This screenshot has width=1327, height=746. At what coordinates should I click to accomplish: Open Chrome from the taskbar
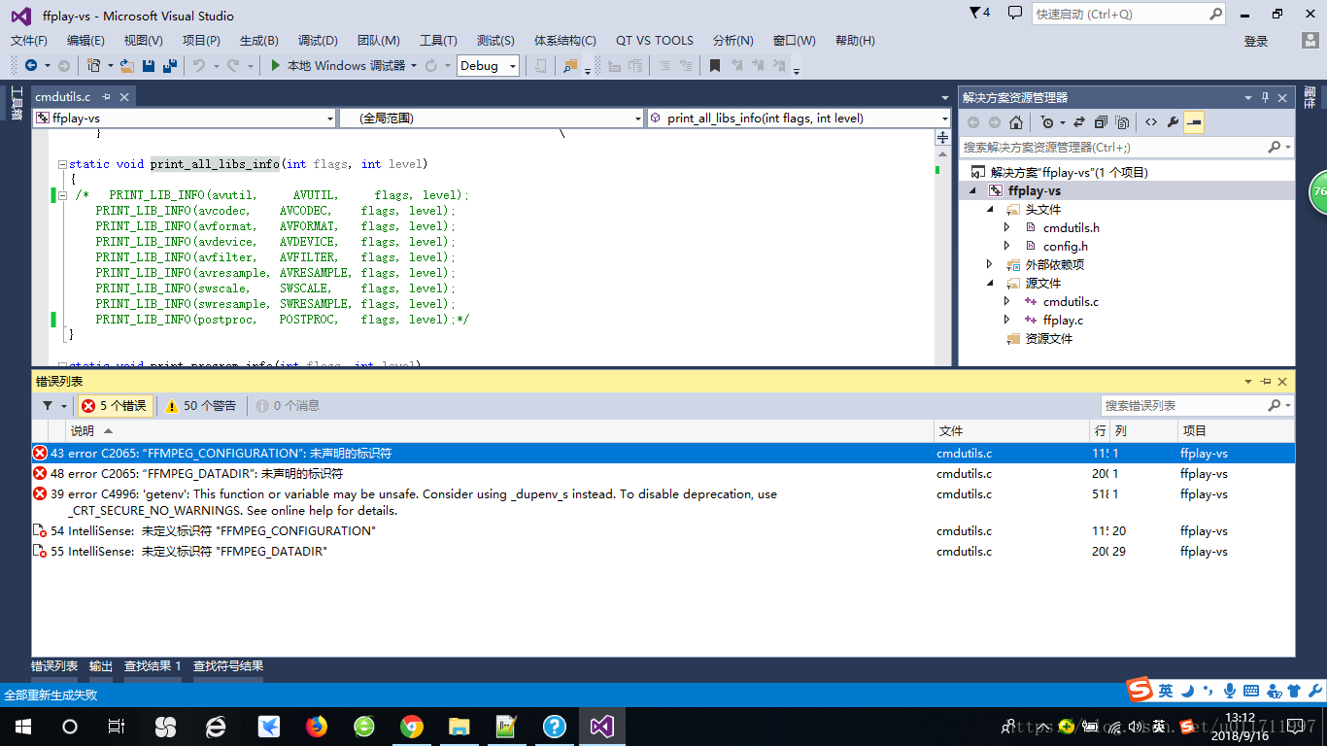412,727
